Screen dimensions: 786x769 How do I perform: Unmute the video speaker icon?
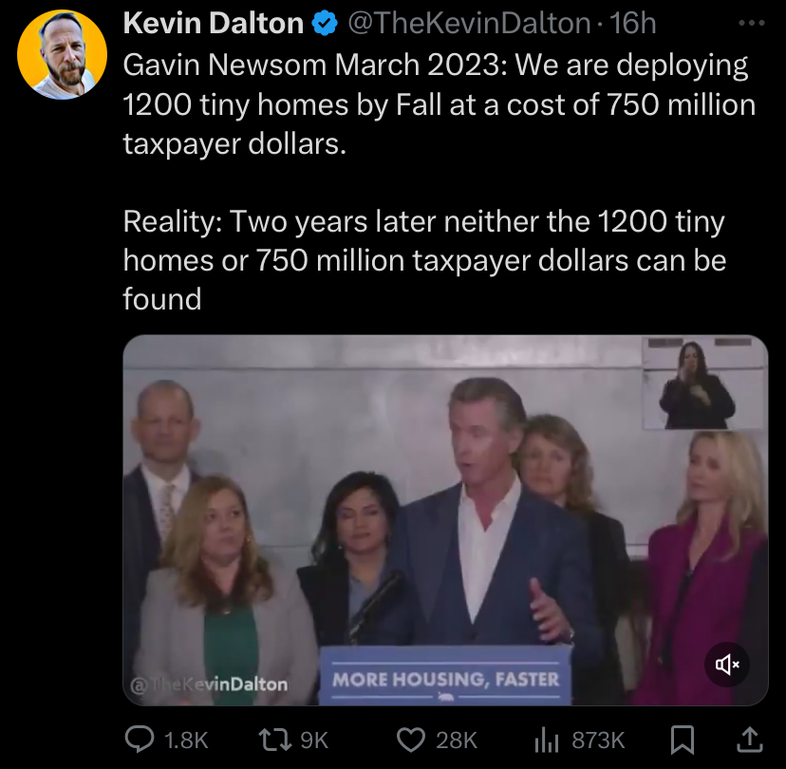tap(727, 665)
